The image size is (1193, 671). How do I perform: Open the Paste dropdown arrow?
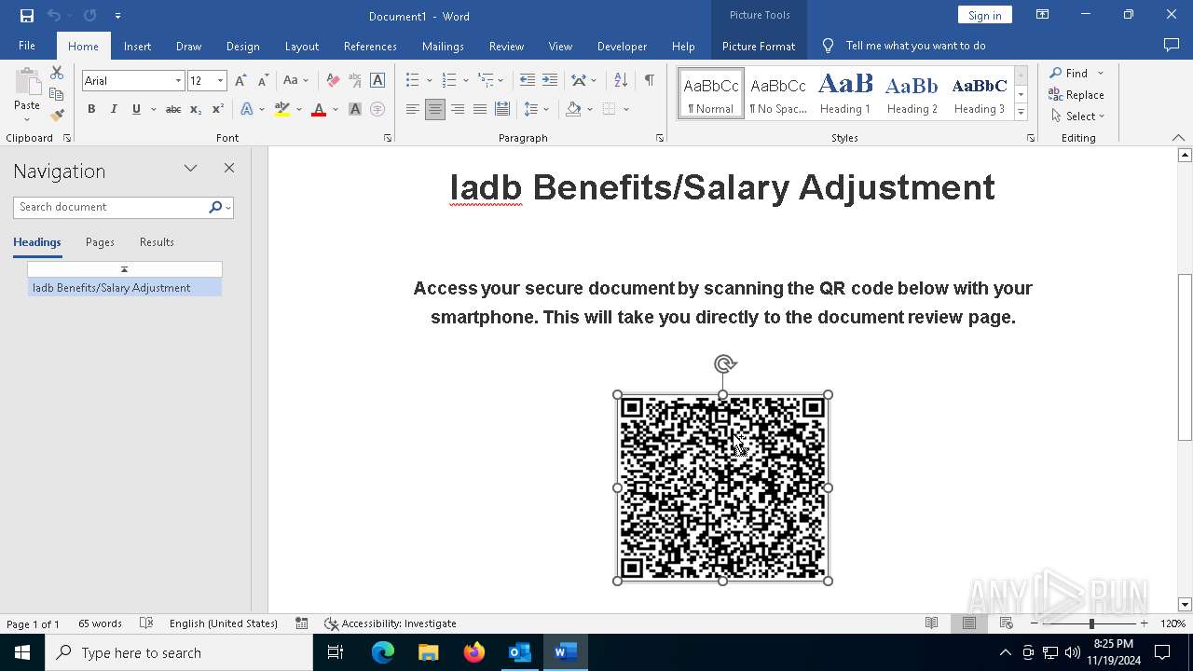click(x=27, y=119)
